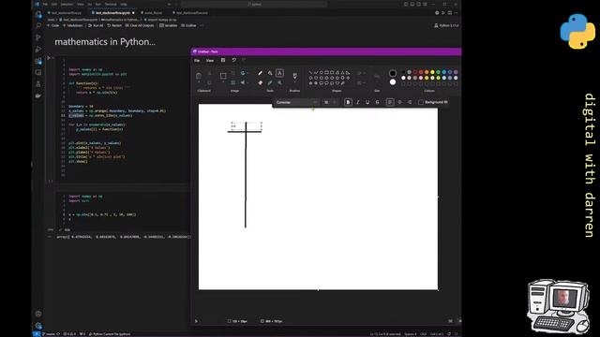
Task: Open the Terminal menu in VS Code
Action: [111, 4]
